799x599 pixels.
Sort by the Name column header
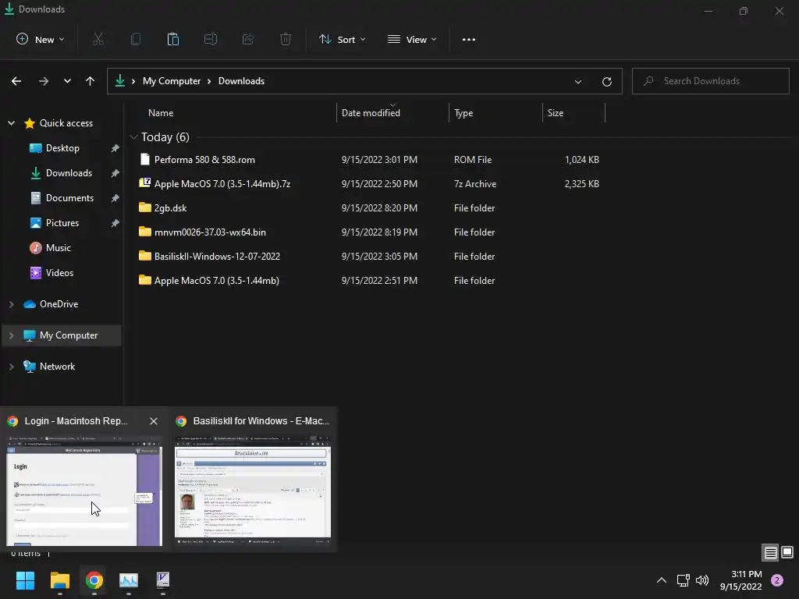point(161,113)
